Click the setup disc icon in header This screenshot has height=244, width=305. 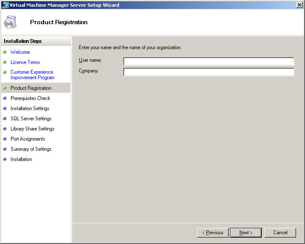tap(10, 22)
